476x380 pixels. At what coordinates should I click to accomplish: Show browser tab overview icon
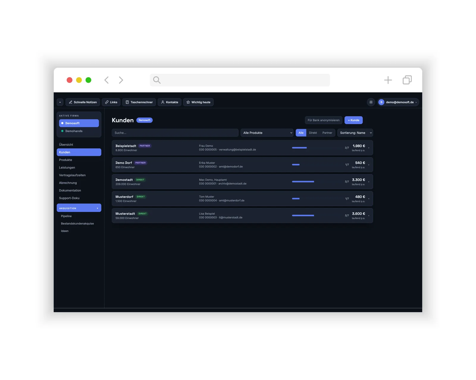407,80
